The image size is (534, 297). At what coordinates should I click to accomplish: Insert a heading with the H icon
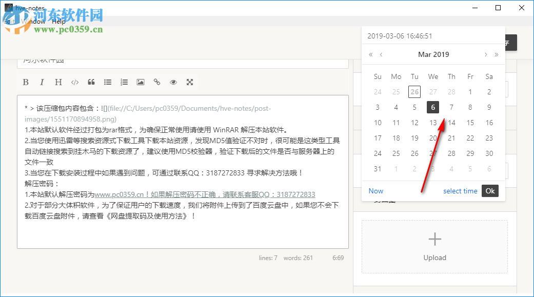coord(58,82)
